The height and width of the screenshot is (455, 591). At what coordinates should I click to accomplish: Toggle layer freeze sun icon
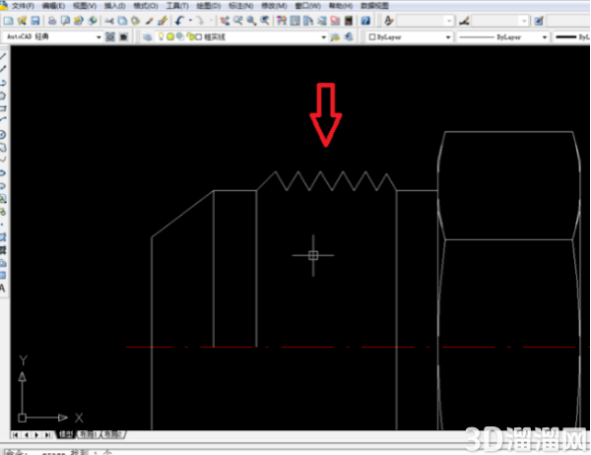tap(170, 36)
